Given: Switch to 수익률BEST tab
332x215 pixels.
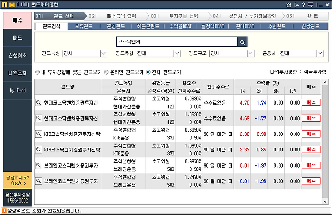Looking at the screenshot, I should [180, 26].
